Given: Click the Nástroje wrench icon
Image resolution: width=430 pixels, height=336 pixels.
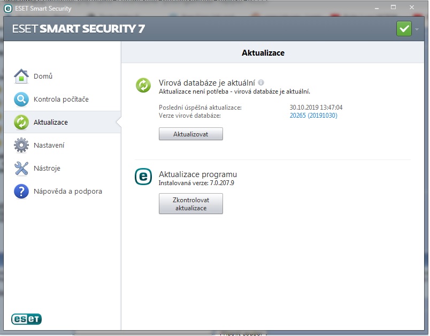Looking at the screenshot, I should pos(21,169).
